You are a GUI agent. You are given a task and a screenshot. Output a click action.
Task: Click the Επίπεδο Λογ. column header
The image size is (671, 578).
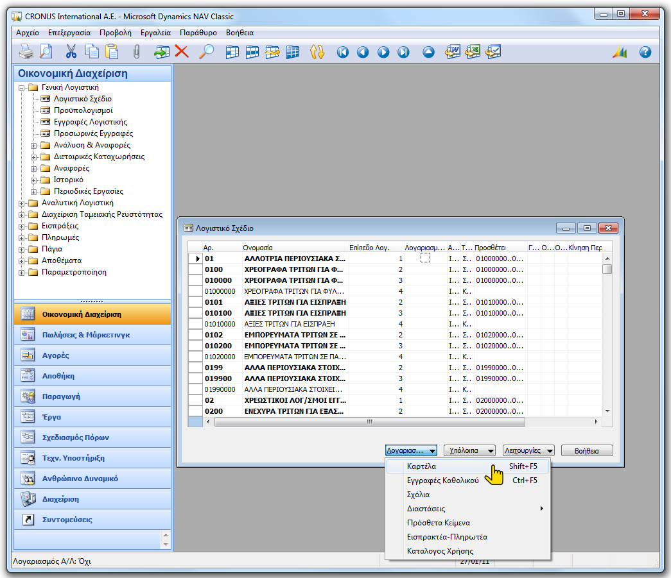pos(376,248)
